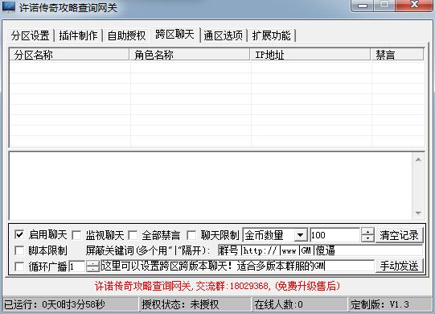This screenshot has width=435, height=314.
Task: Click the 屏蔽关键词 input field
Action: point(320,250)
